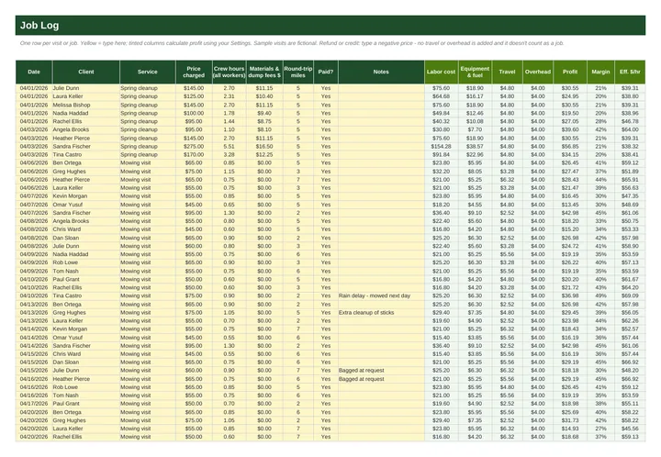Click the Eff. $/hr column header
Viewport: 661px width, 457px height.
(630, 72)
